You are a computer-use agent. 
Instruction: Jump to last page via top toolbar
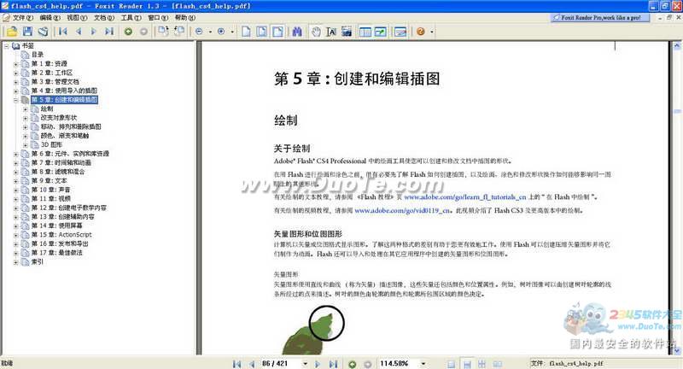pyautogui.click(x=109, y=32)
